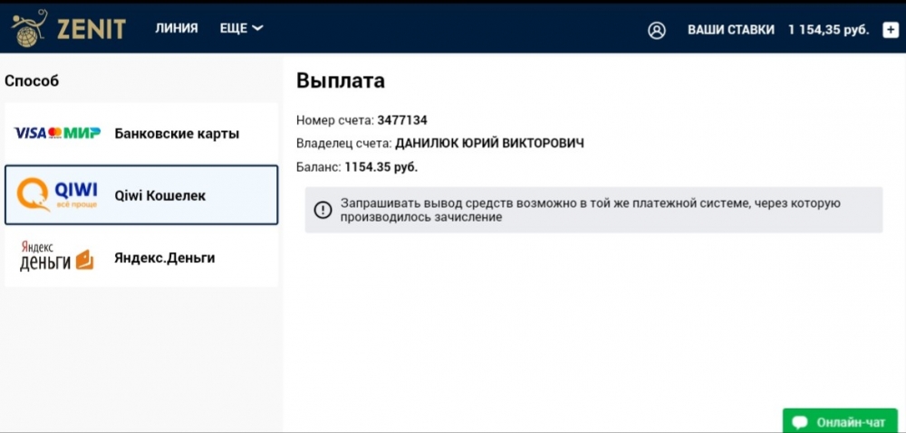Click the Zenit ball logo icon
906x433 pixels.
coord(29,27)
